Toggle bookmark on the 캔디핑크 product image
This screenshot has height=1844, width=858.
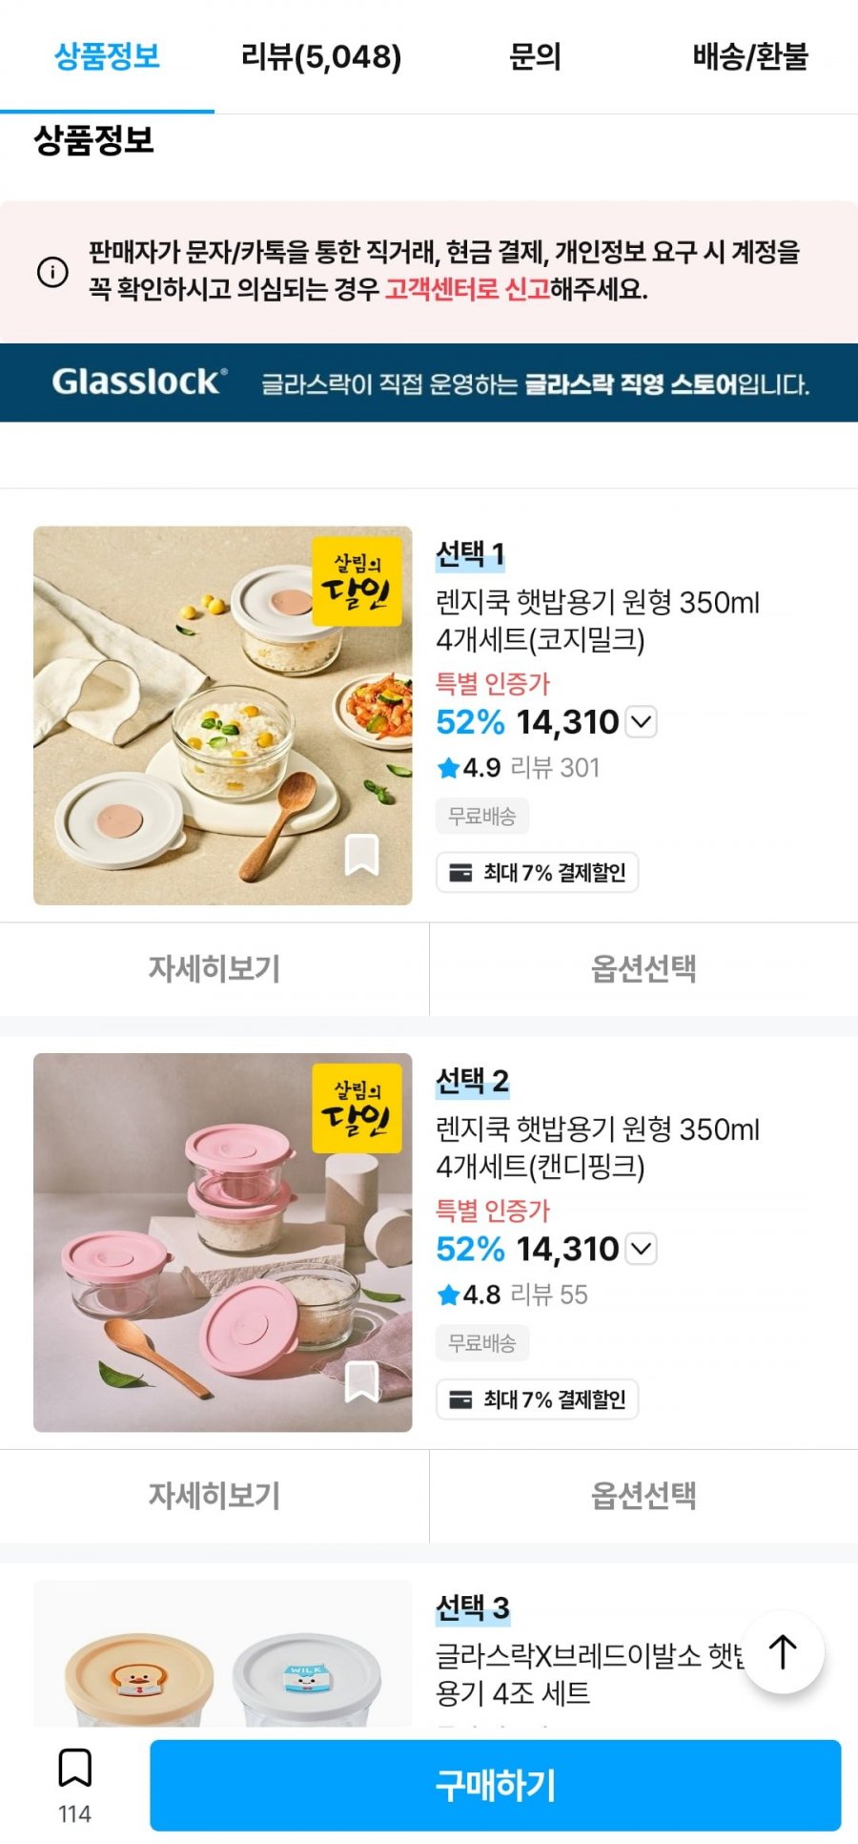click(x=361, y=1381)
